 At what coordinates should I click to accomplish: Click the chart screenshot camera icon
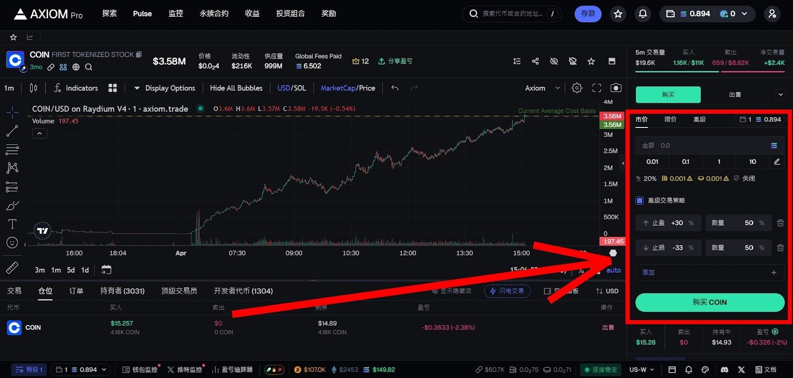click(616, 88)
